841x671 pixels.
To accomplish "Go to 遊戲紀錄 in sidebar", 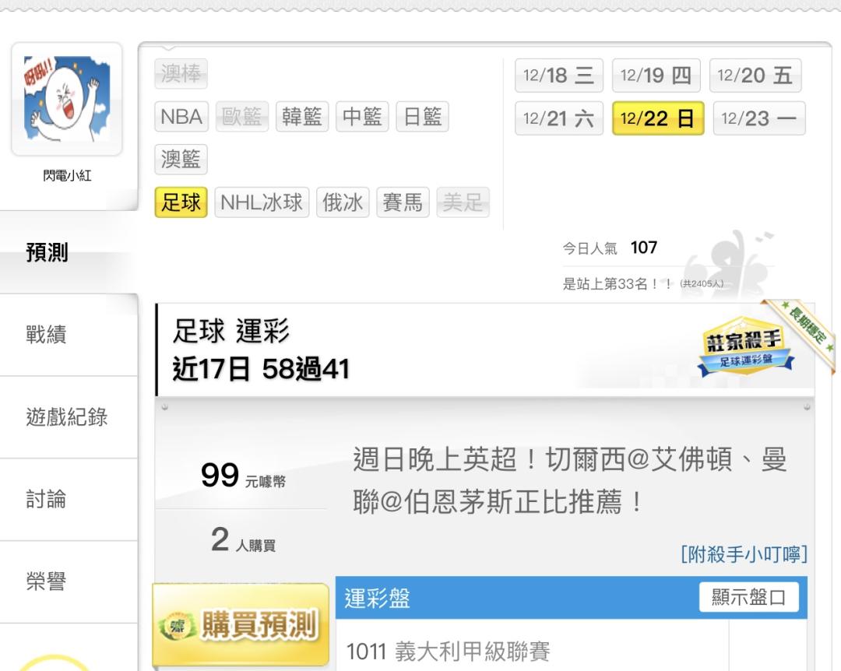I will point(69,417).
